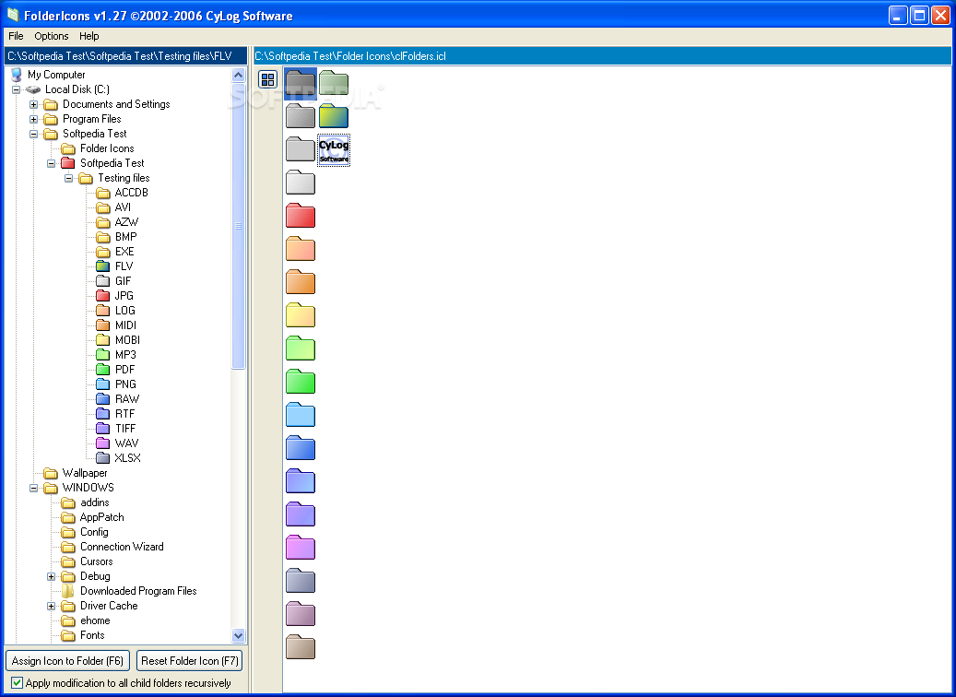
Task: Select the pink magenta folder icon
Action: pyautogui.click(x=301, y=547)
